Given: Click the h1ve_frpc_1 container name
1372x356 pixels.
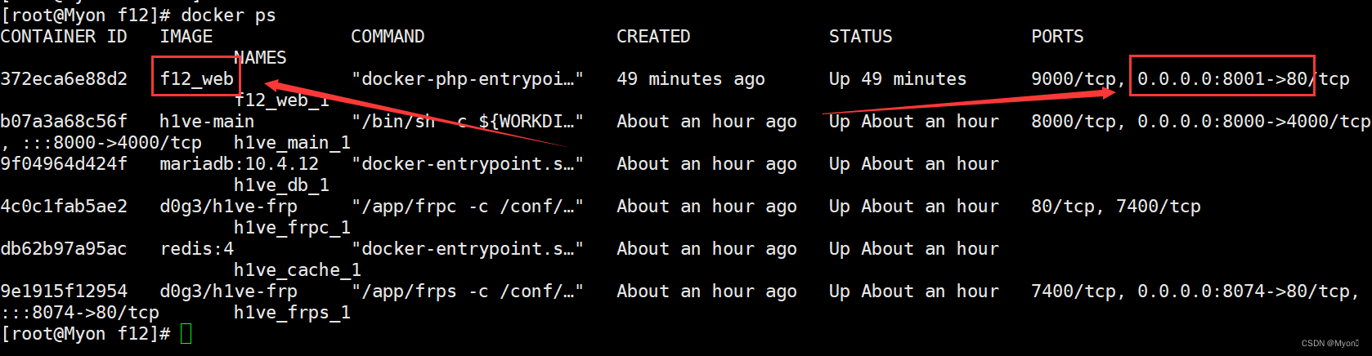Looking at the screenshot, I should point(293,227).
